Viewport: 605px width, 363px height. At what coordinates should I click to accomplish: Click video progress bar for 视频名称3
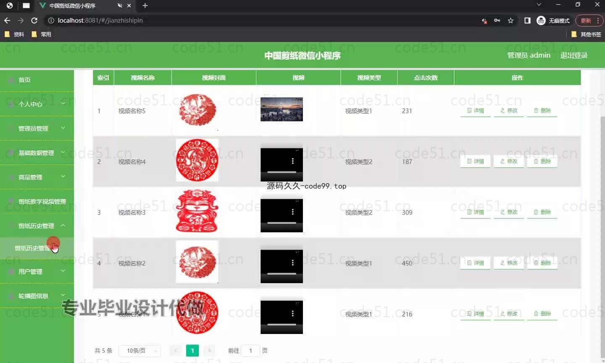[x=281, y=223]
